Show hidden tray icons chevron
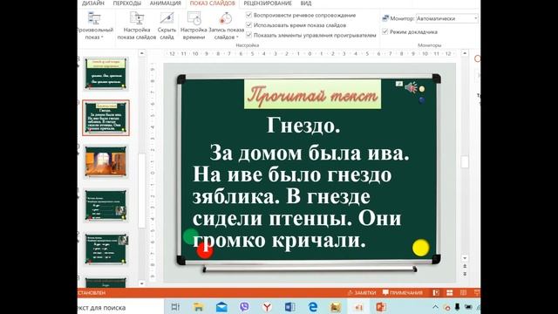The width and height of the screenshot is (558, 314). [x=435, y=307]
